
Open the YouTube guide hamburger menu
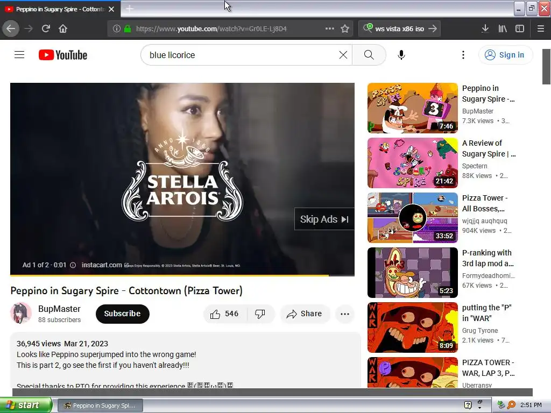click(19, 55)
